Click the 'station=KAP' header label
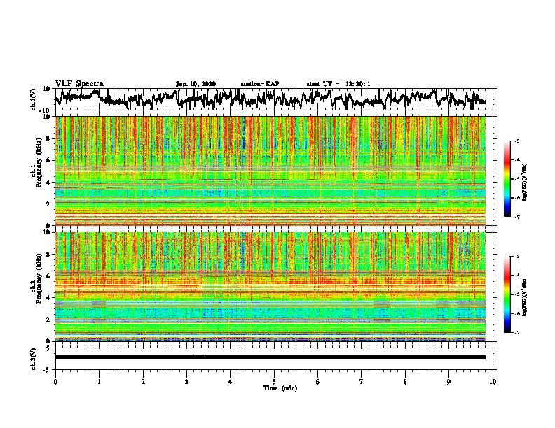This screenshot has height=428, width=555. 260,84
